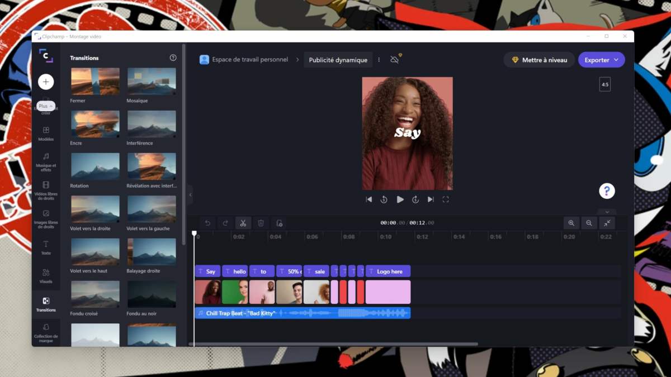
Task: Open the three-dot menu beside project title
Action: pyautogui.click(x=379, y=60)
